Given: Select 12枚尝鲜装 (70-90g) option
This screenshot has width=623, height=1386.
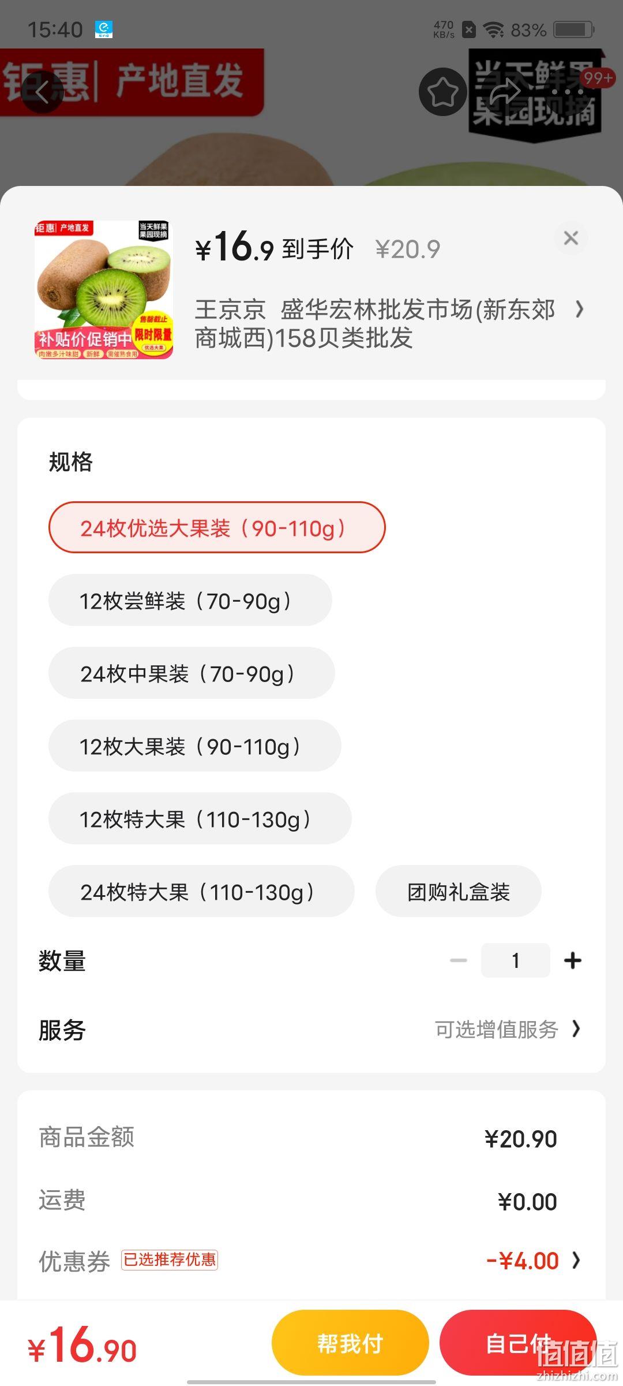Looking at the screenshot, I should tap(190, 600).
